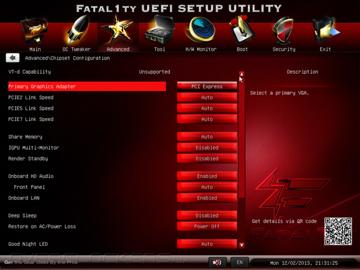Toggle Render Standby Disabled setting
This screenshot has height=270, width=360.
coord(207,159)
